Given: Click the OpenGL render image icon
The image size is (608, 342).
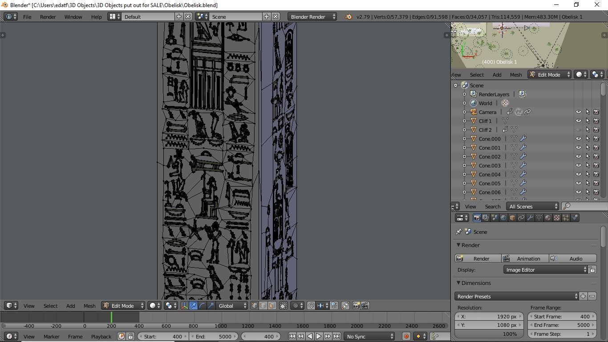Looking at the screenshot, I should [x=356, y=305].
